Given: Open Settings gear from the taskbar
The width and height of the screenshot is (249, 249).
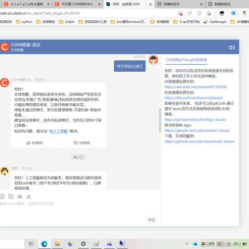Looking at the screenshot, I should coord(83,244).
